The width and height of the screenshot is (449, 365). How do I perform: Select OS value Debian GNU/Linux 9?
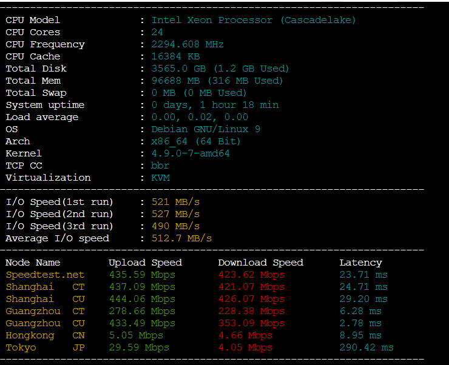pos(206,129)
